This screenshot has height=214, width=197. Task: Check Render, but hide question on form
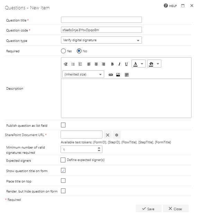63,191
